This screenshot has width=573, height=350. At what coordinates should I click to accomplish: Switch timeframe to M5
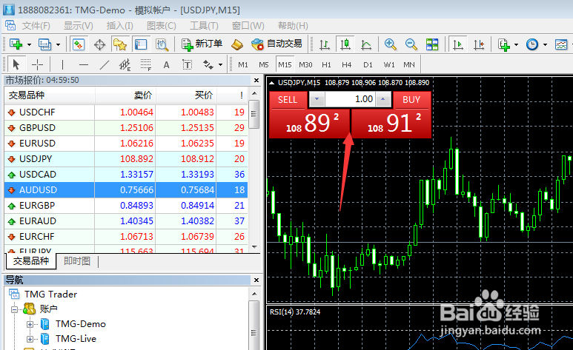click(x=263, y=65)
